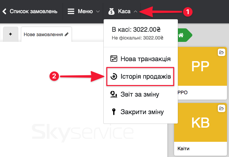Select Закрити зміну menu entry
229x157 pixels.
(142, 112)
